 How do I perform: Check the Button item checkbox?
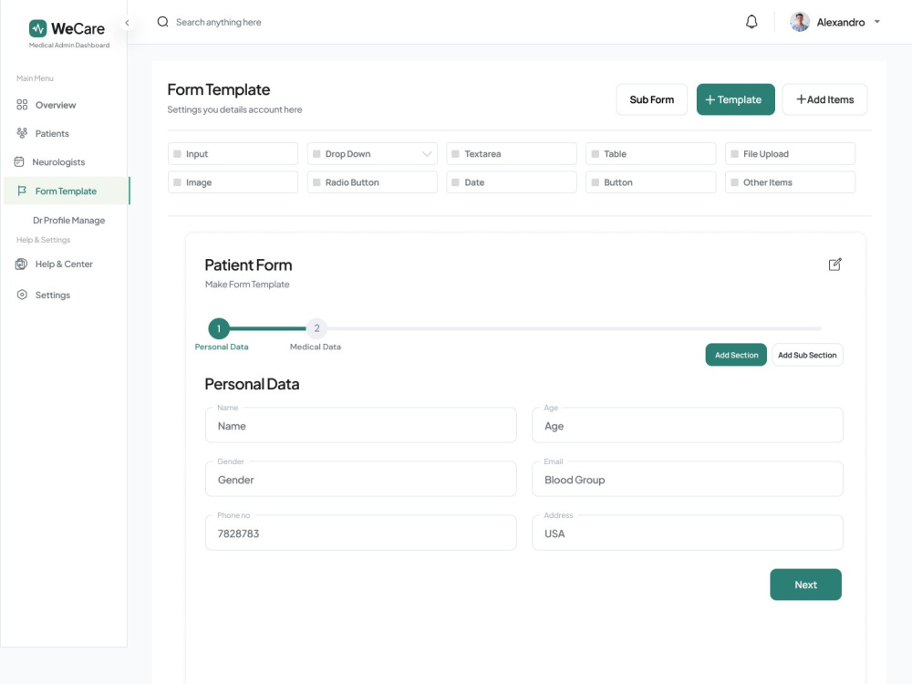click(x=595, y=182)
